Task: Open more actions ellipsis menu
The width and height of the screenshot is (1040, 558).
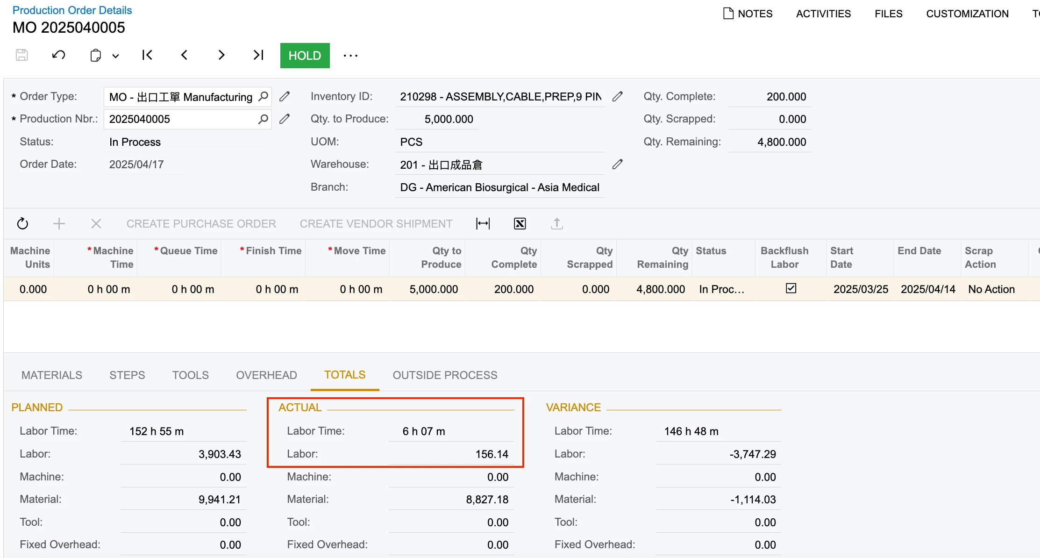Action: click(x=350, y=56)
